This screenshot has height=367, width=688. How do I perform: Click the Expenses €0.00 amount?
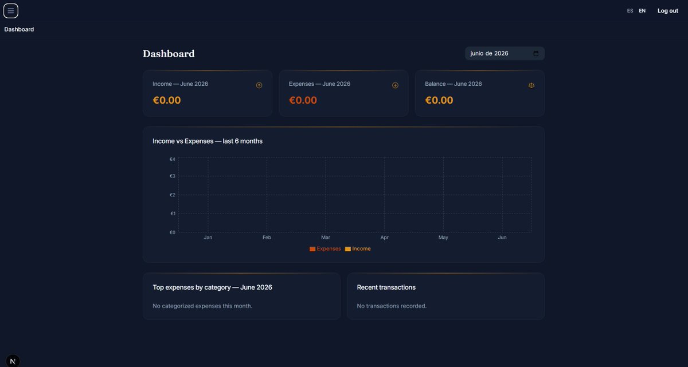coord(303,100)
